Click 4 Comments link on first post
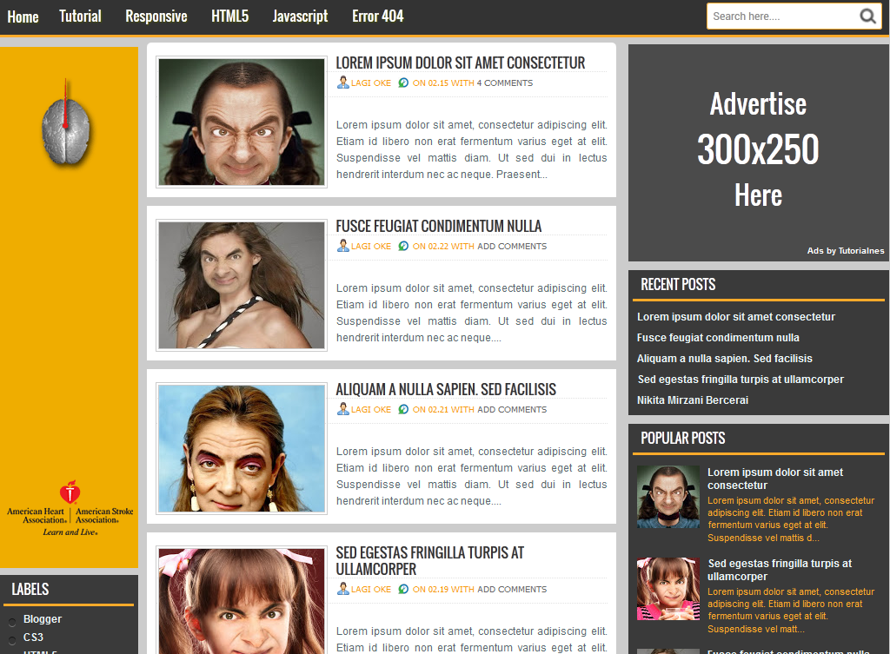Image resolution: width=890 pixels, height=654 pixels. (x=505, y=83)
